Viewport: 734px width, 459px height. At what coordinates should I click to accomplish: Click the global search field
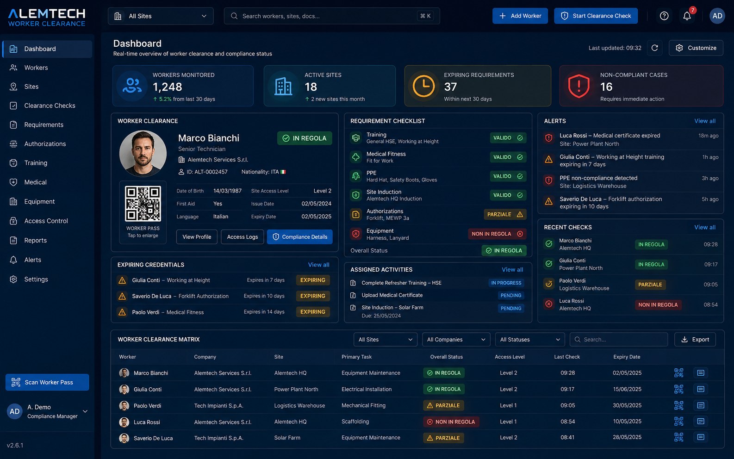[332, 16]
